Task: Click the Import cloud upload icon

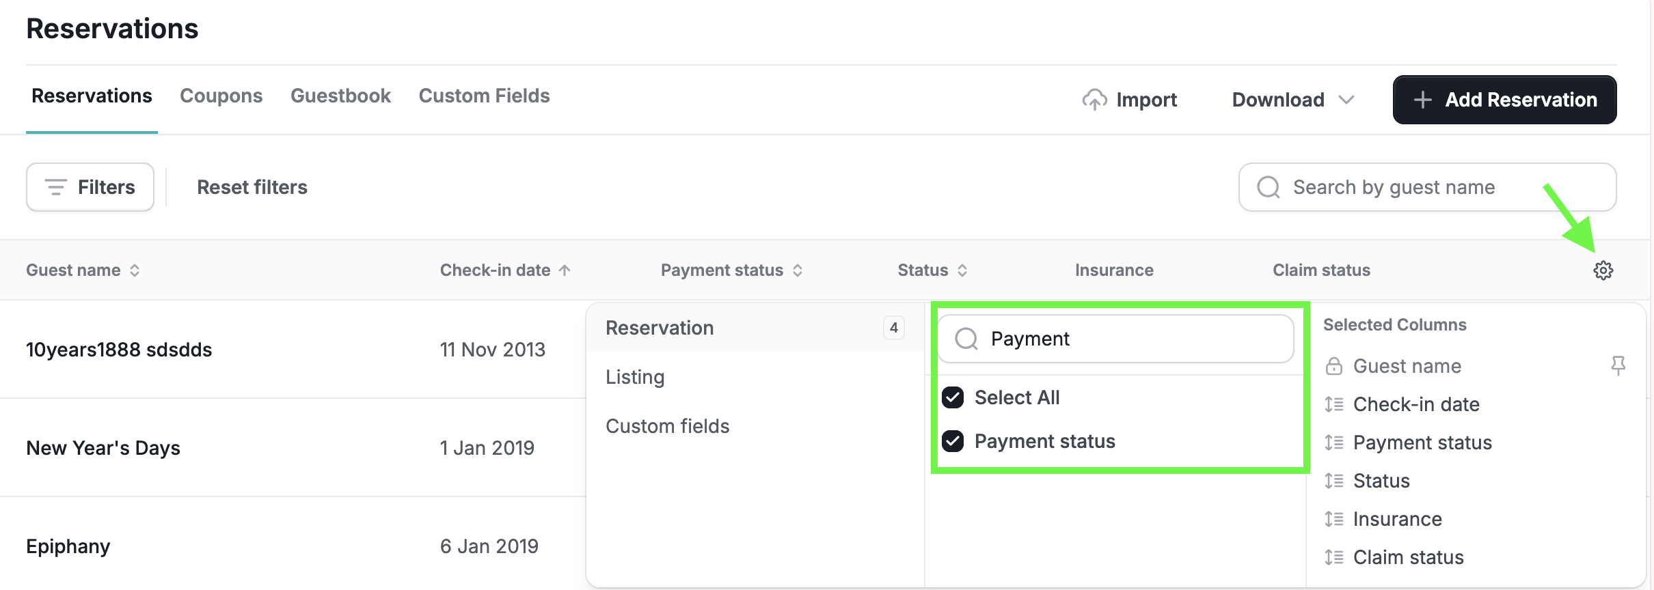Action: point(1094,100)
